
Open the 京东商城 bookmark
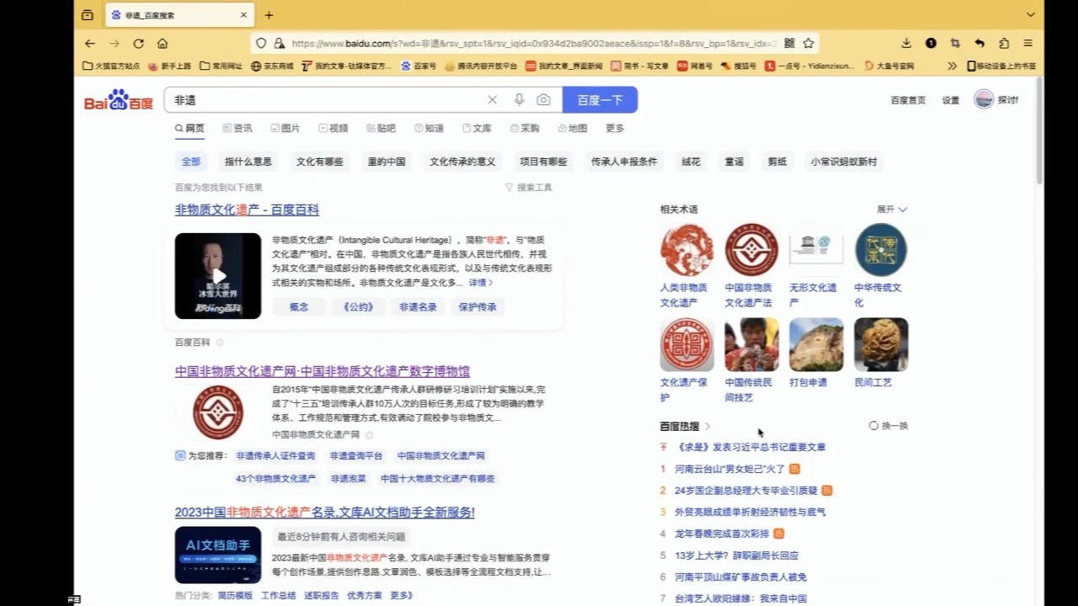click(272, 66)
